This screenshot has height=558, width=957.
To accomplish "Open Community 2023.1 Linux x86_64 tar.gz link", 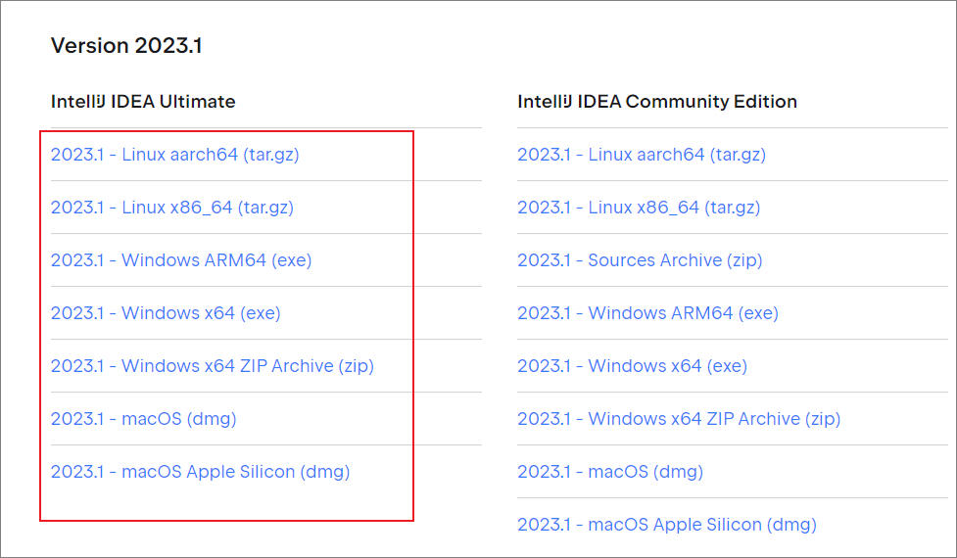I will (638, 208).
